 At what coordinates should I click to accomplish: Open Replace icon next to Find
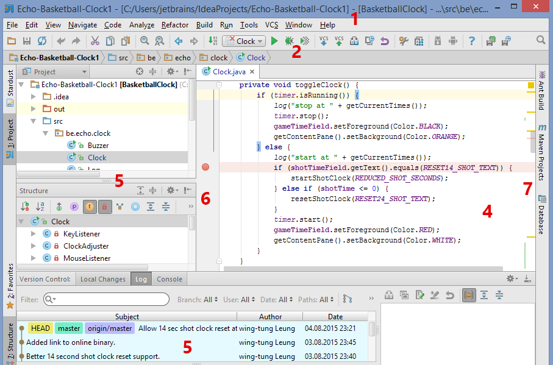pyautogui.click(x=159, y=41)
